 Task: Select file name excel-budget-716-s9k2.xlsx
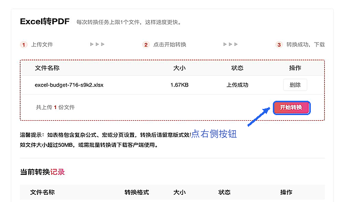[69, 85]
